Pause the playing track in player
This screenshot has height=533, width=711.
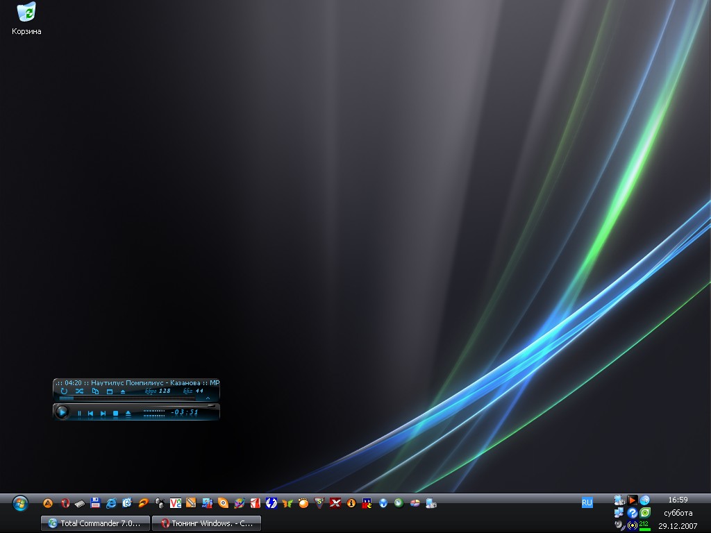point(79,413)
